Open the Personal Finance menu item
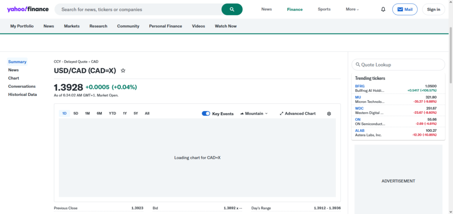Viewport: 453px width, 214px height. pos(165,26)
